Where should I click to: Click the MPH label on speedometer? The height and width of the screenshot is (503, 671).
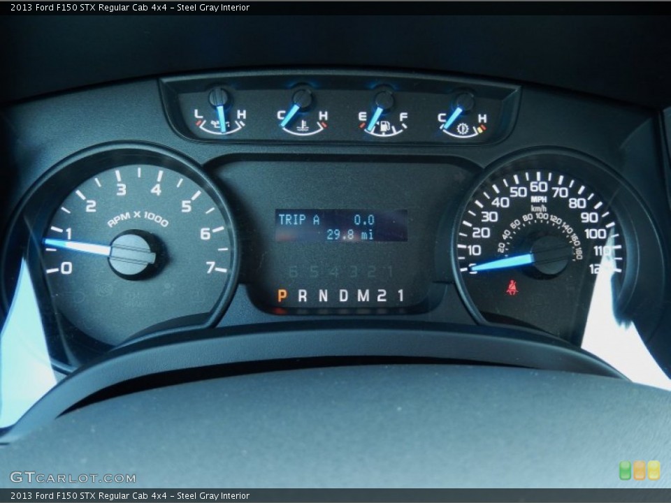(539, 199)
